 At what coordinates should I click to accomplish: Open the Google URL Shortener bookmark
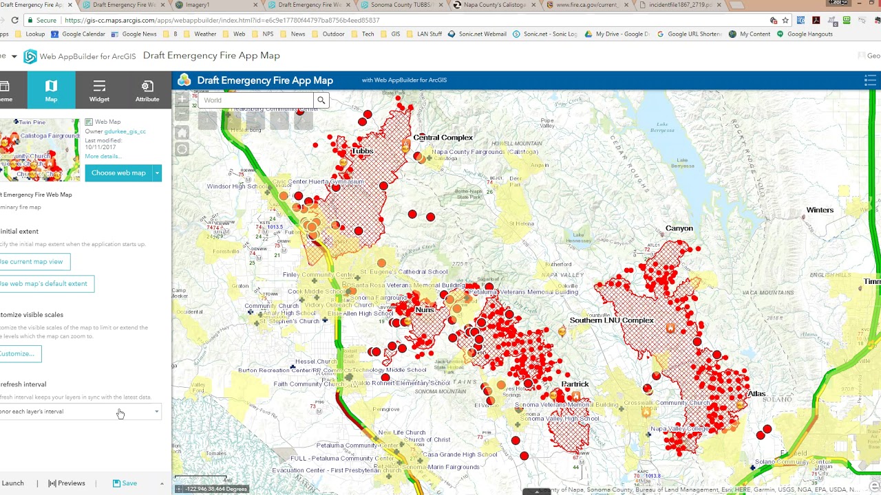click(x=688, y=34)
